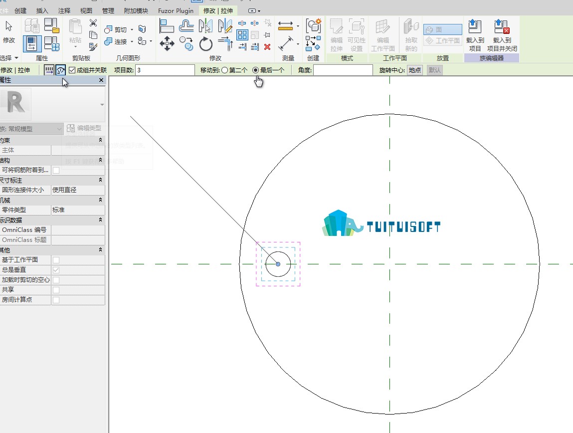Collapse the 其他 properties section
This screenshot has height=433, width=573.
(x=101, y=250)
